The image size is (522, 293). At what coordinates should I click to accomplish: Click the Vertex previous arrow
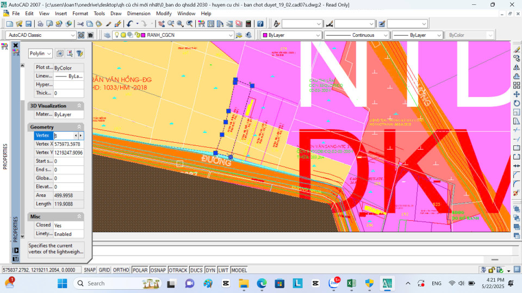(x=76, y=136)
